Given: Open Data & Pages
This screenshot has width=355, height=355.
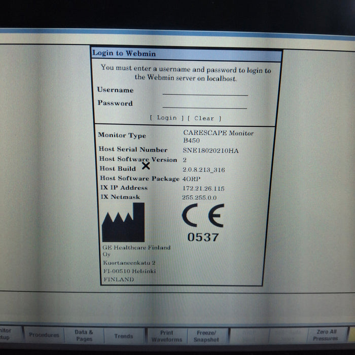Looking at the screenshot, I should [x=84, y=336].
